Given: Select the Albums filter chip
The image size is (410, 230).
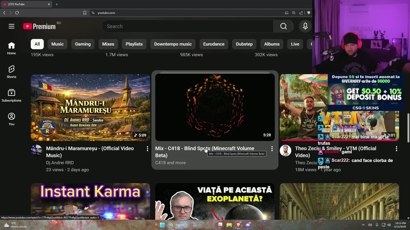Looking at the screenshot, I should point(272,44).
